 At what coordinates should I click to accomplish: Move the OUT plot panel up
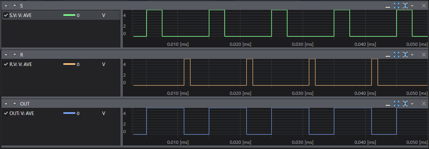[x=6, y=104]
